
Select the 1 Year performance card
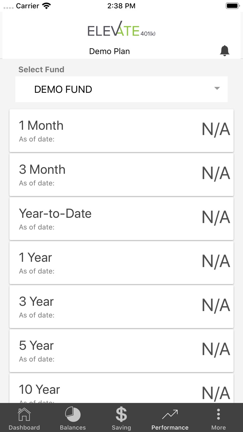[x=121, y=263]
